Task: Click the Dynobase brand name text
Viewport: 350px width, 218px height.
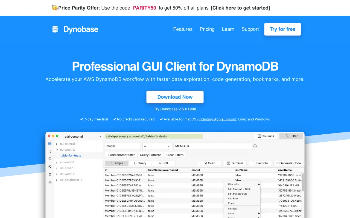Action: pos(81,29)
